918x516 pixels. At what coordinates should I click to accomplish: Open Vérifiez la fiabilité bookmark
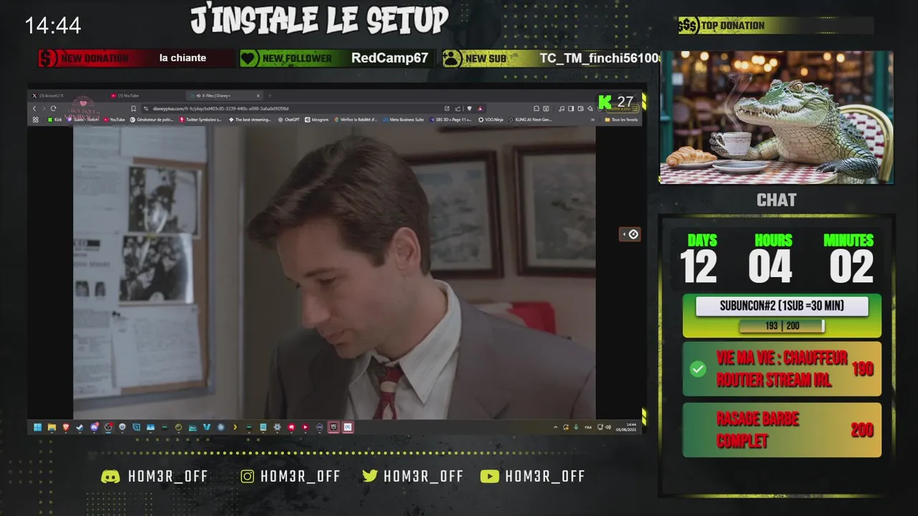(x=356, y=120)
